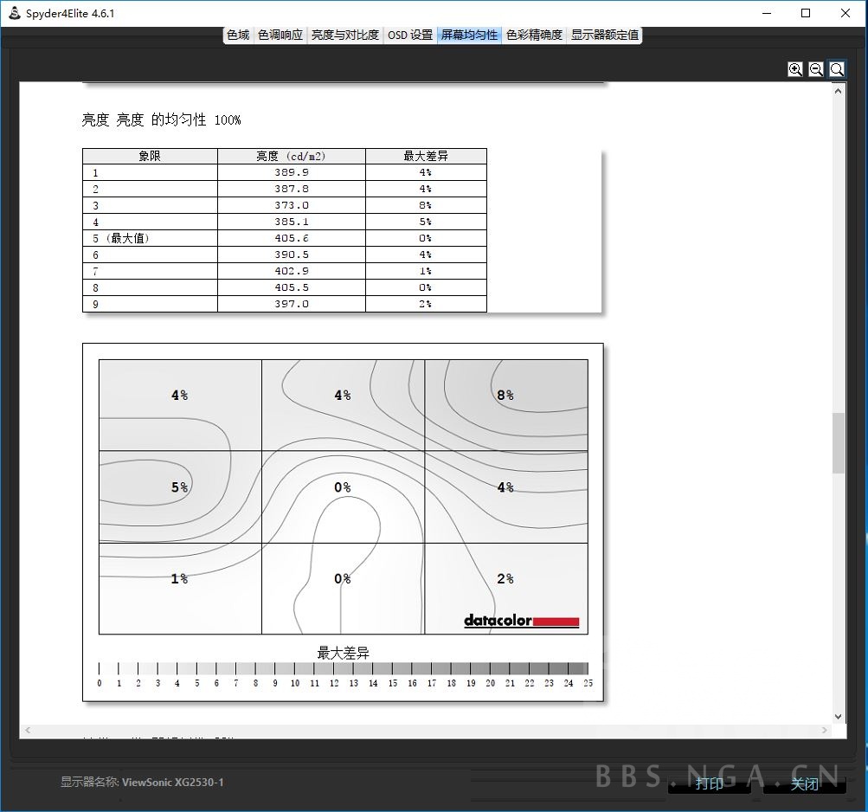Switch to the 色调响应 tab
The height and width of the screenshot is (812, 868).
tap(280, 35)
